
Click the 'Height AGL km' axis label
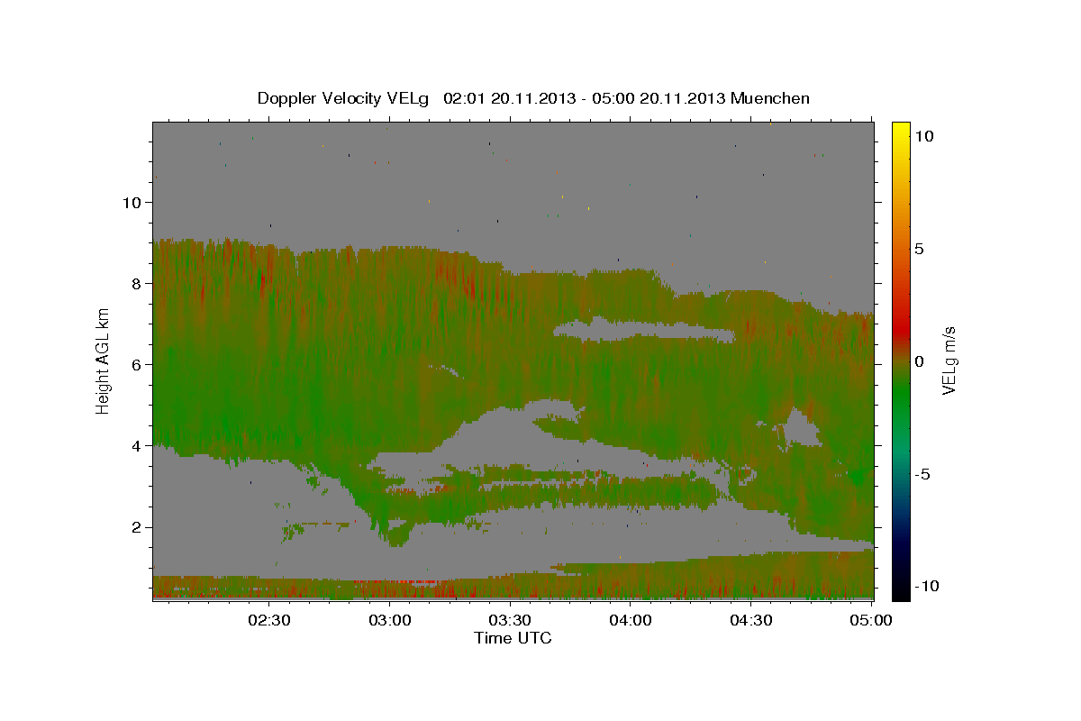pos(104,360)
